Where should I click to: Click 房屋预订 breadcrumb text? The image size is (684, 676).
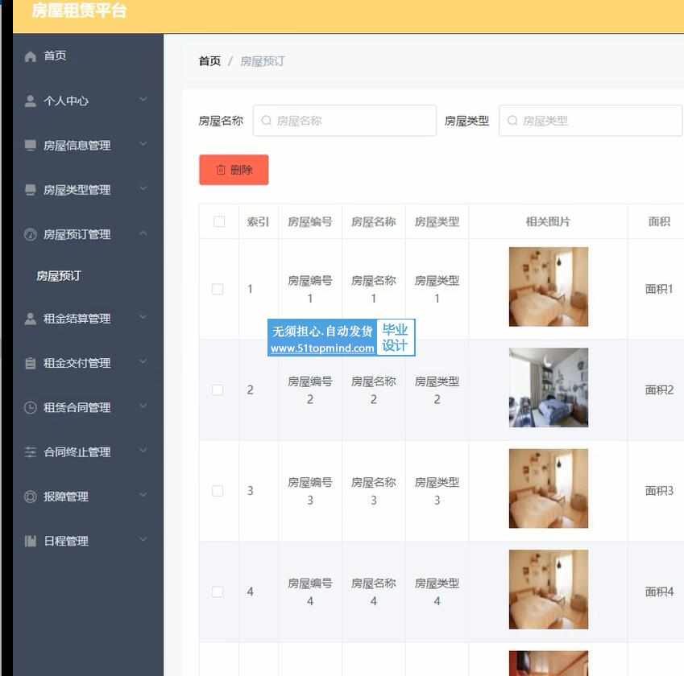262,61
